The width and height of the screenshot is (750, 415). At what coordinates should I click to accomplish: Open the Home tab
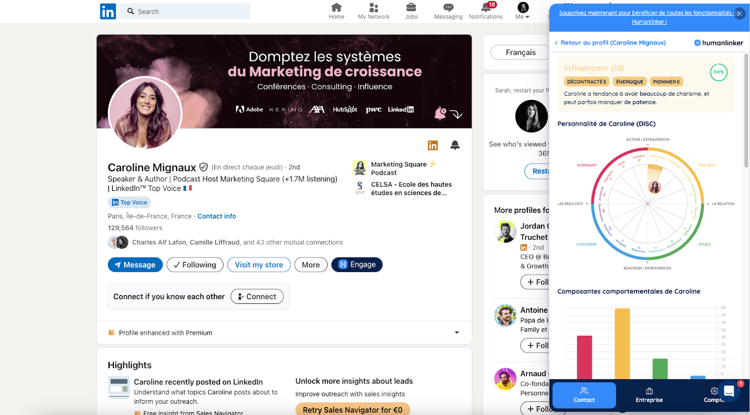[x=337, y=11]
